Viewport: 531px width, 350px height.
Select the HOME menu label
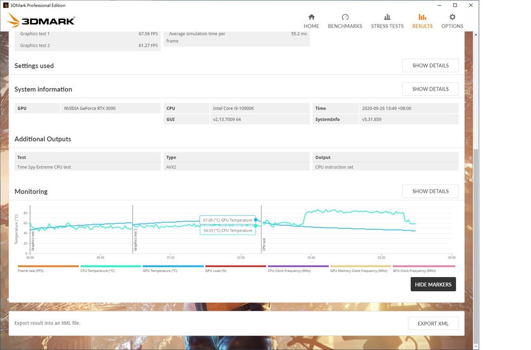point(312,26)
